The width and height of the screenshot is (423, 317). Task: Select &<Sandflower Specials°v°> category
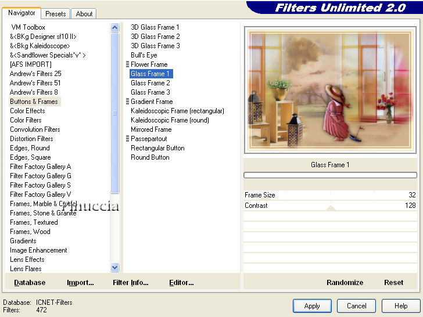pos(48,55)
